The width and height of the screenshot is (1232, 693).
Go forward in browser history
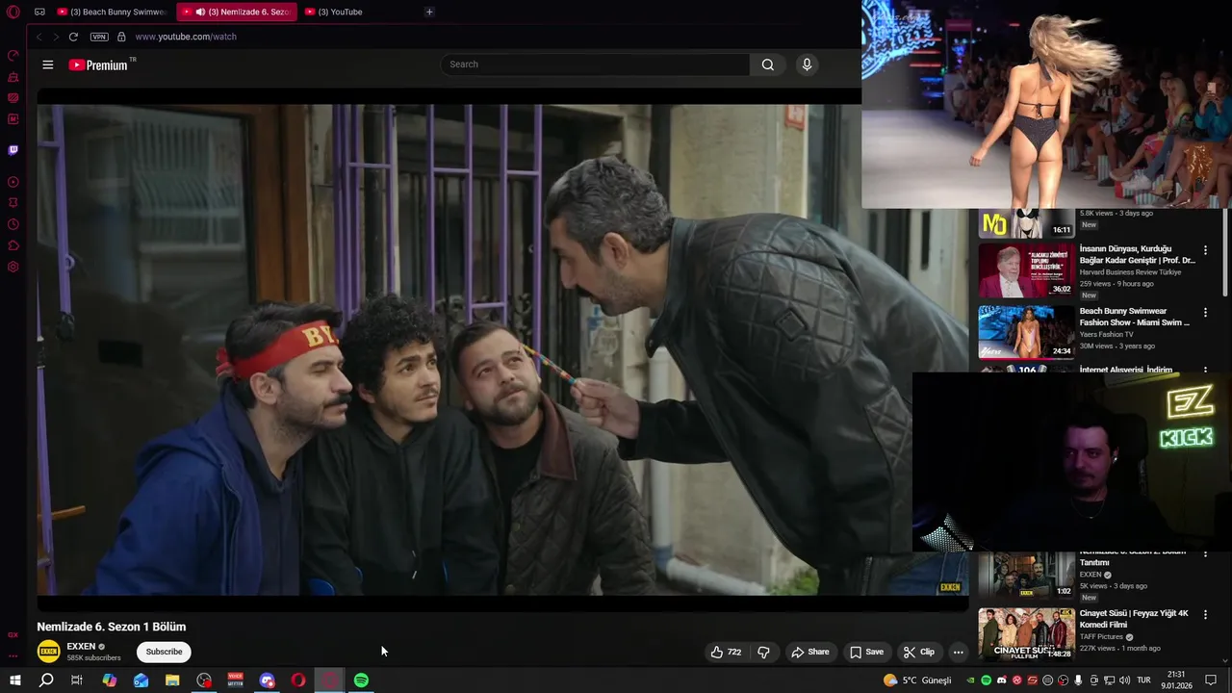(56, 37)
